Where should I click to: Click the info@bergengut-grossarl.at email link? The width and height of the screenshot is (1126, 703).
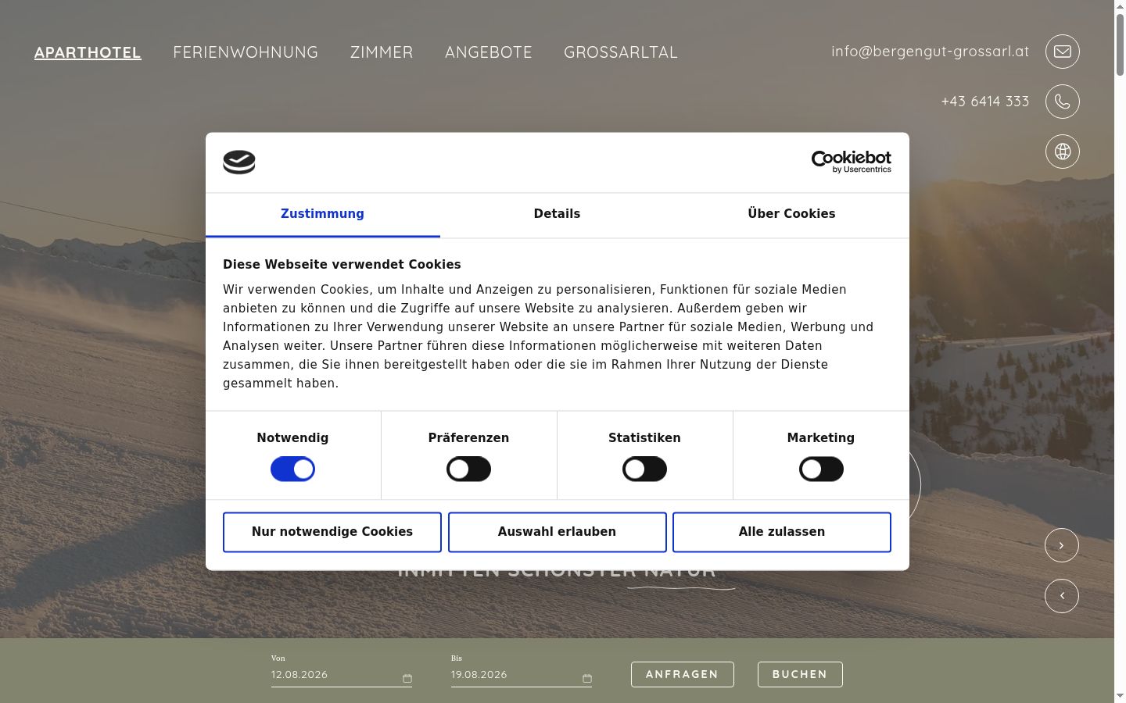click(x=931, y=52)
